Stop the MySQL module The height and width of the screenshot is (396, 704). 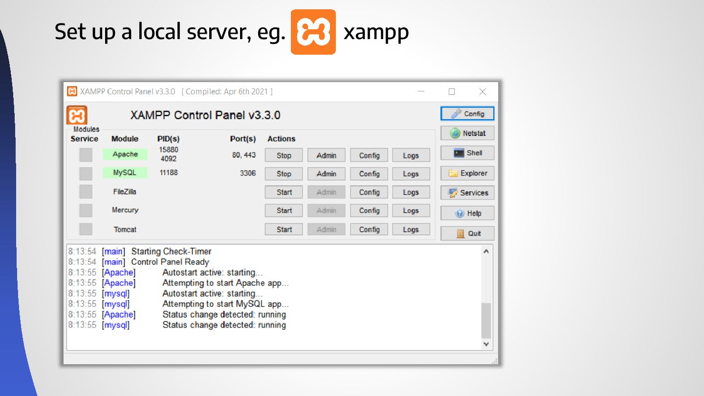click(284, 174)
